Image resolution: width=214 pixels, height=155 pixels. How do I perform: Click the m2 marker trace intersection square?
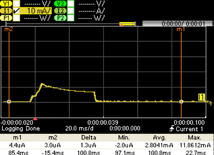click(9, 102)
